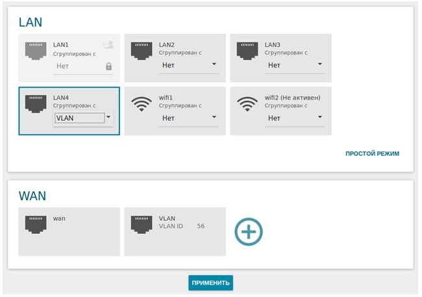Click the lock icon on LAN1

[108, 66]
